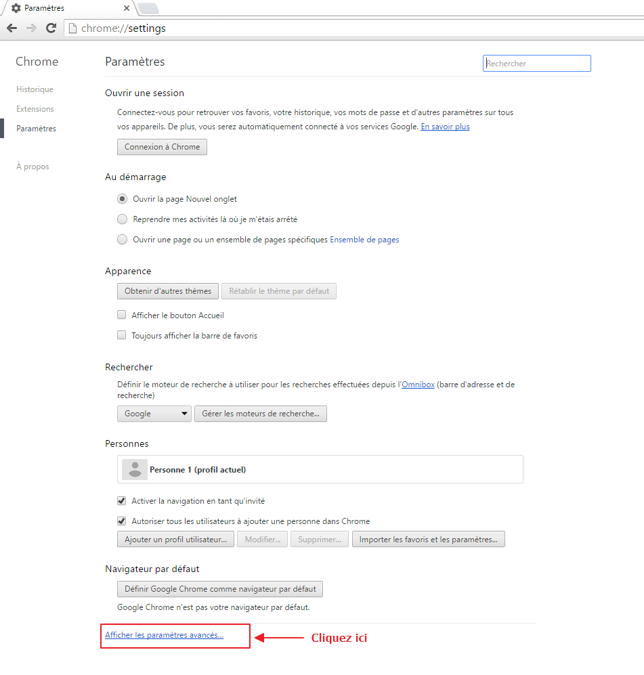Reload the page with refresh icon
This screenshot has height=675, width=644.
point(51,28)
